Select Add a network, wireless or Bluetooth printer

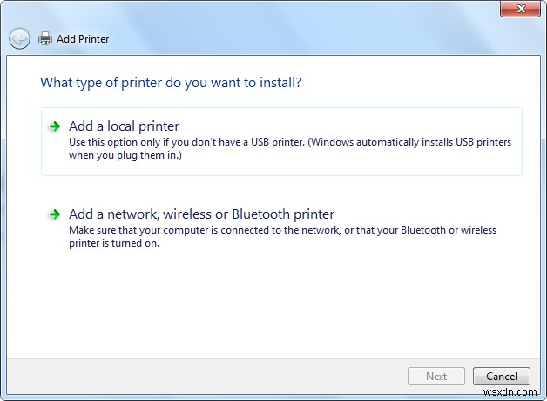(201, 214)
